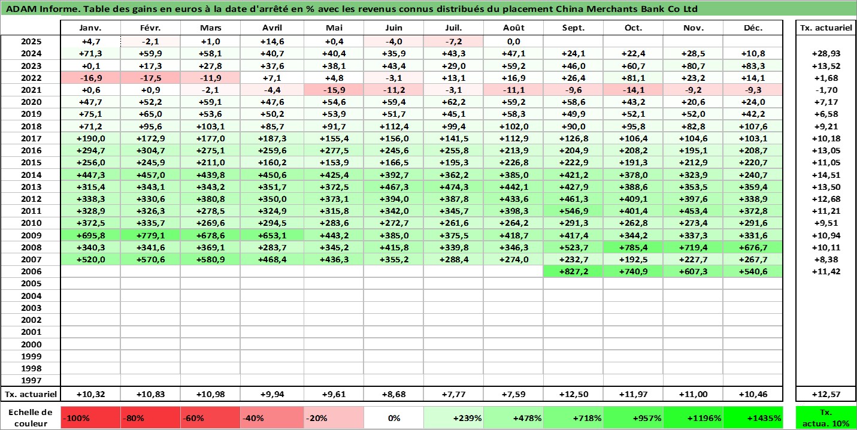Screen dimensions: 857x430
Task: Select cell 0,0 in 2025 Août
Action: coord(514,41)
